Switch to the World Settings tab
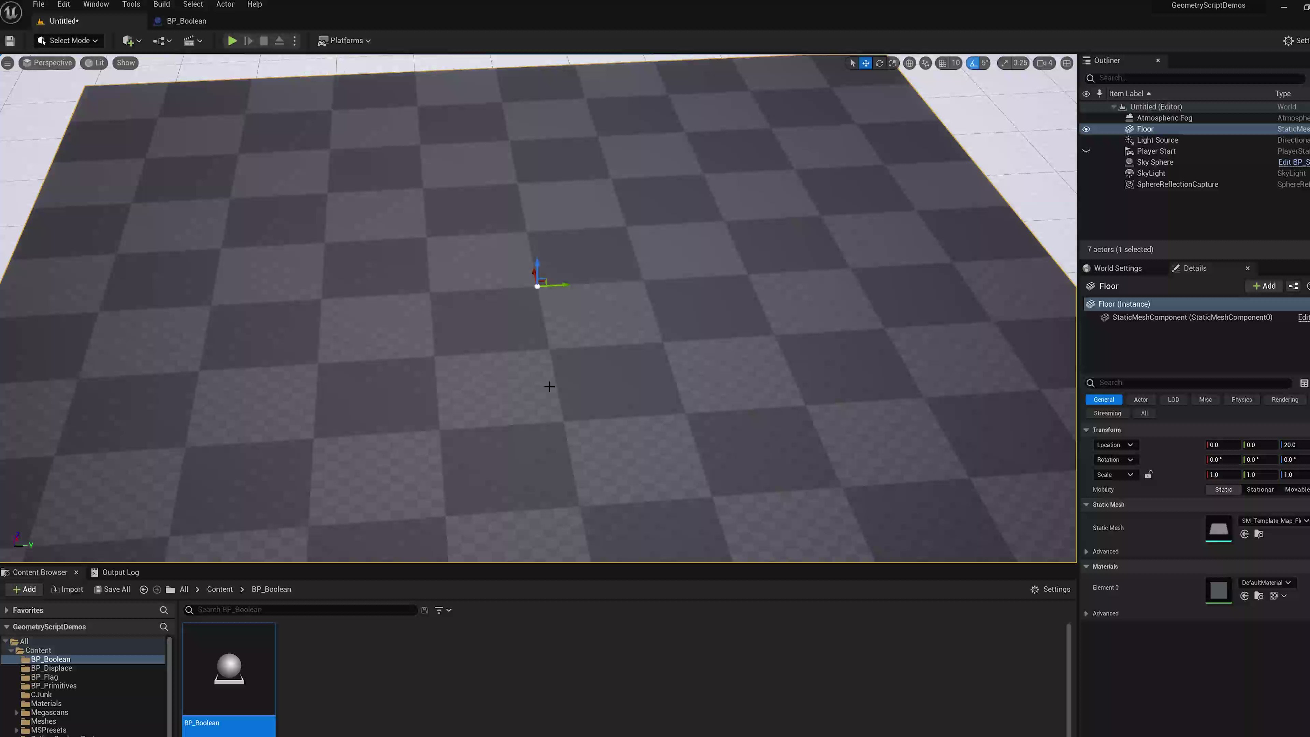Screen dimensions: 1310x737 coord(1117,268)
